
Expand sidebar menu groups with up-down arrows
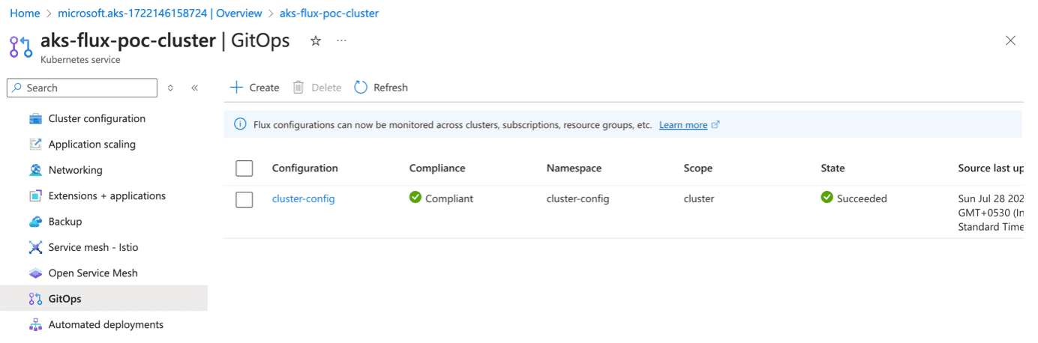[171, 88]
